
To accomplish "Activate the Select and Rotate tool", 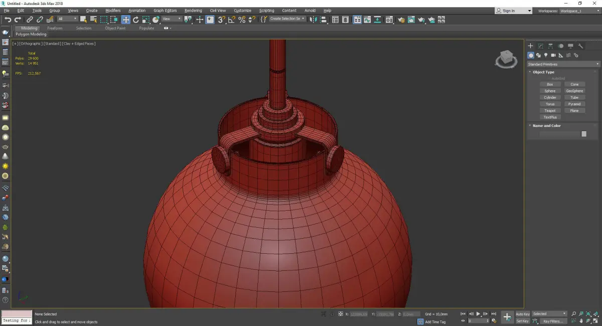I will point(135,20).
